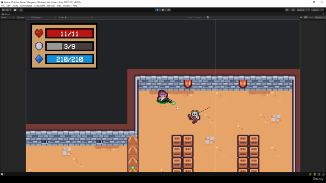Toggle the shortcuts keyboard icon
Image resolution: width=326 pixels, height=183 pixels.
point(305,17)
